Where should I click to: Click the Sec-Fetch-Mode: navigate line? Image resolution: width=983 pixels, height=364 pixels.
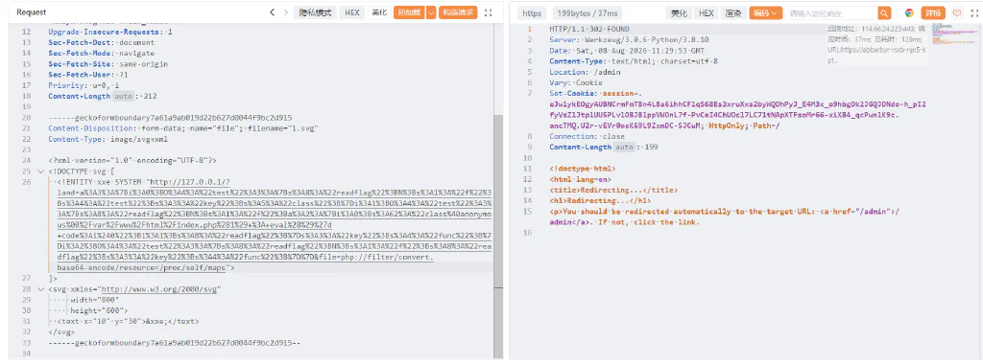point(101,53)
